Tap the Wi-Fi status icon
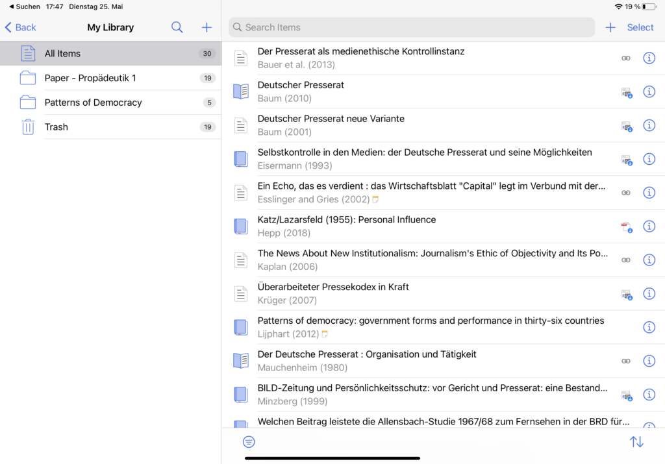 coord(618,6)
